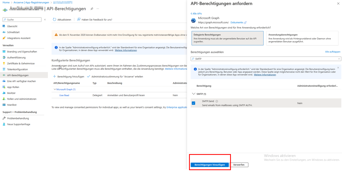Open the Dokumente external link
The image size is (342, 172).
coord(238,23)
